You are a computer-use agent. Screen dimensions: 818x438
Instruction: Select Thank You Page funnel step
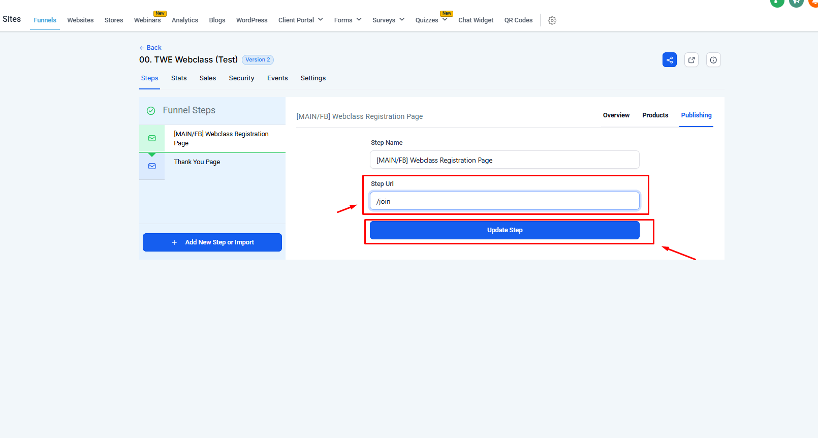(x=197, y=162)
